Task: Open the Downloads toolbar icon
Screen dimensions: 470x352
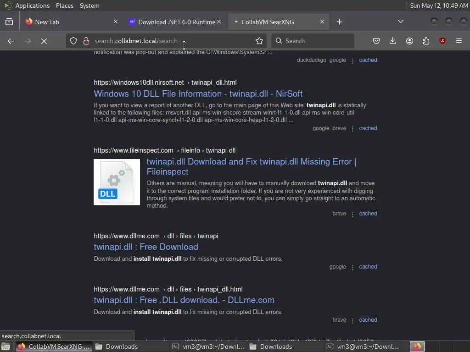Action: click(393, 41)
